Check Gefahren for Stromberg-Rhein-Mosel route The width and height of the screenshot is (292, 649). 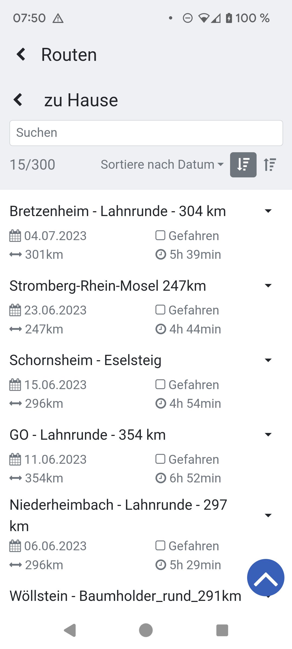pyautogui.click(x=160, y=310)
